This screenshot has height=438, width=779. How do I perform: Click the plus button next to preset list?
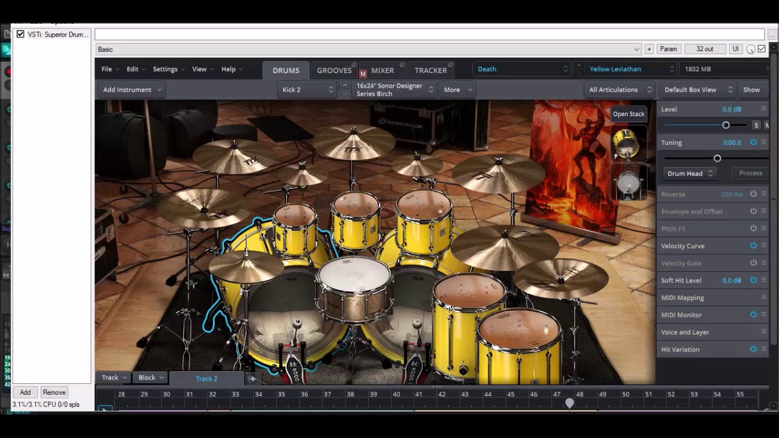click(649, 49)
